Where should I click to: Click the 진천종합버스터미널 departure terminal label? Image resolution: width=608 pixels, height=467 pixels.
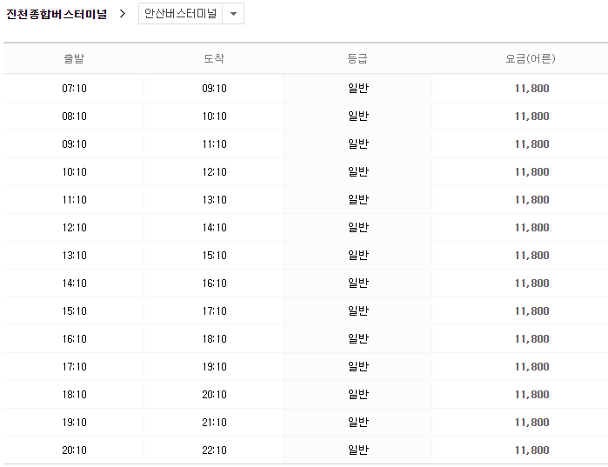pyautogui.click(x=57, y=14)
